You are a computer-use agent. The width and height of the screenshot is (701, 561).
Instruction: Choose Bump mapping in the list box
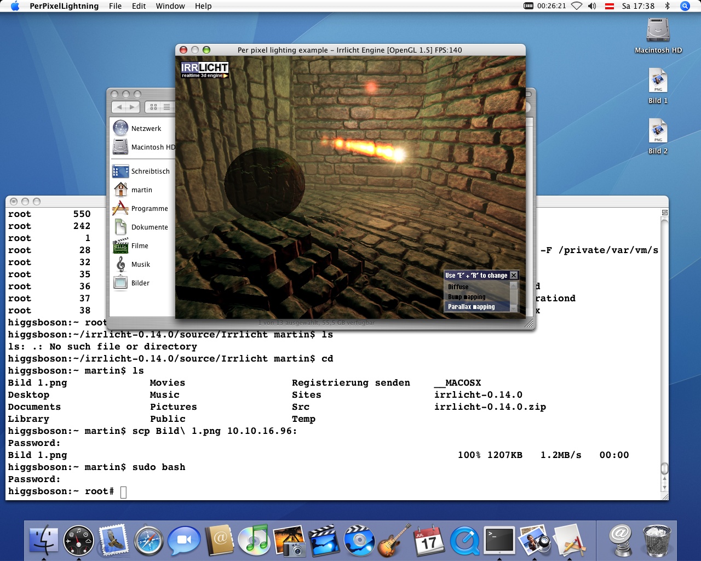coord(467,297)
